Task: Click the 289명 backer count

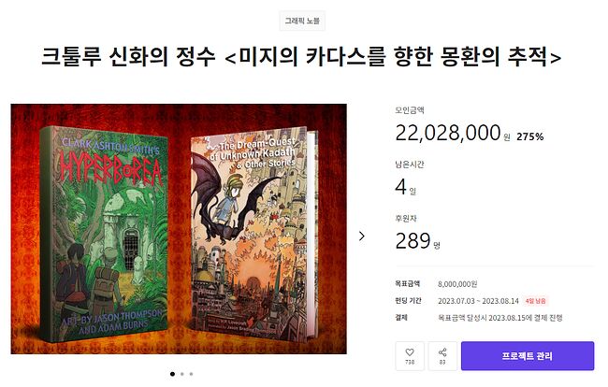Action: (417, 241)
